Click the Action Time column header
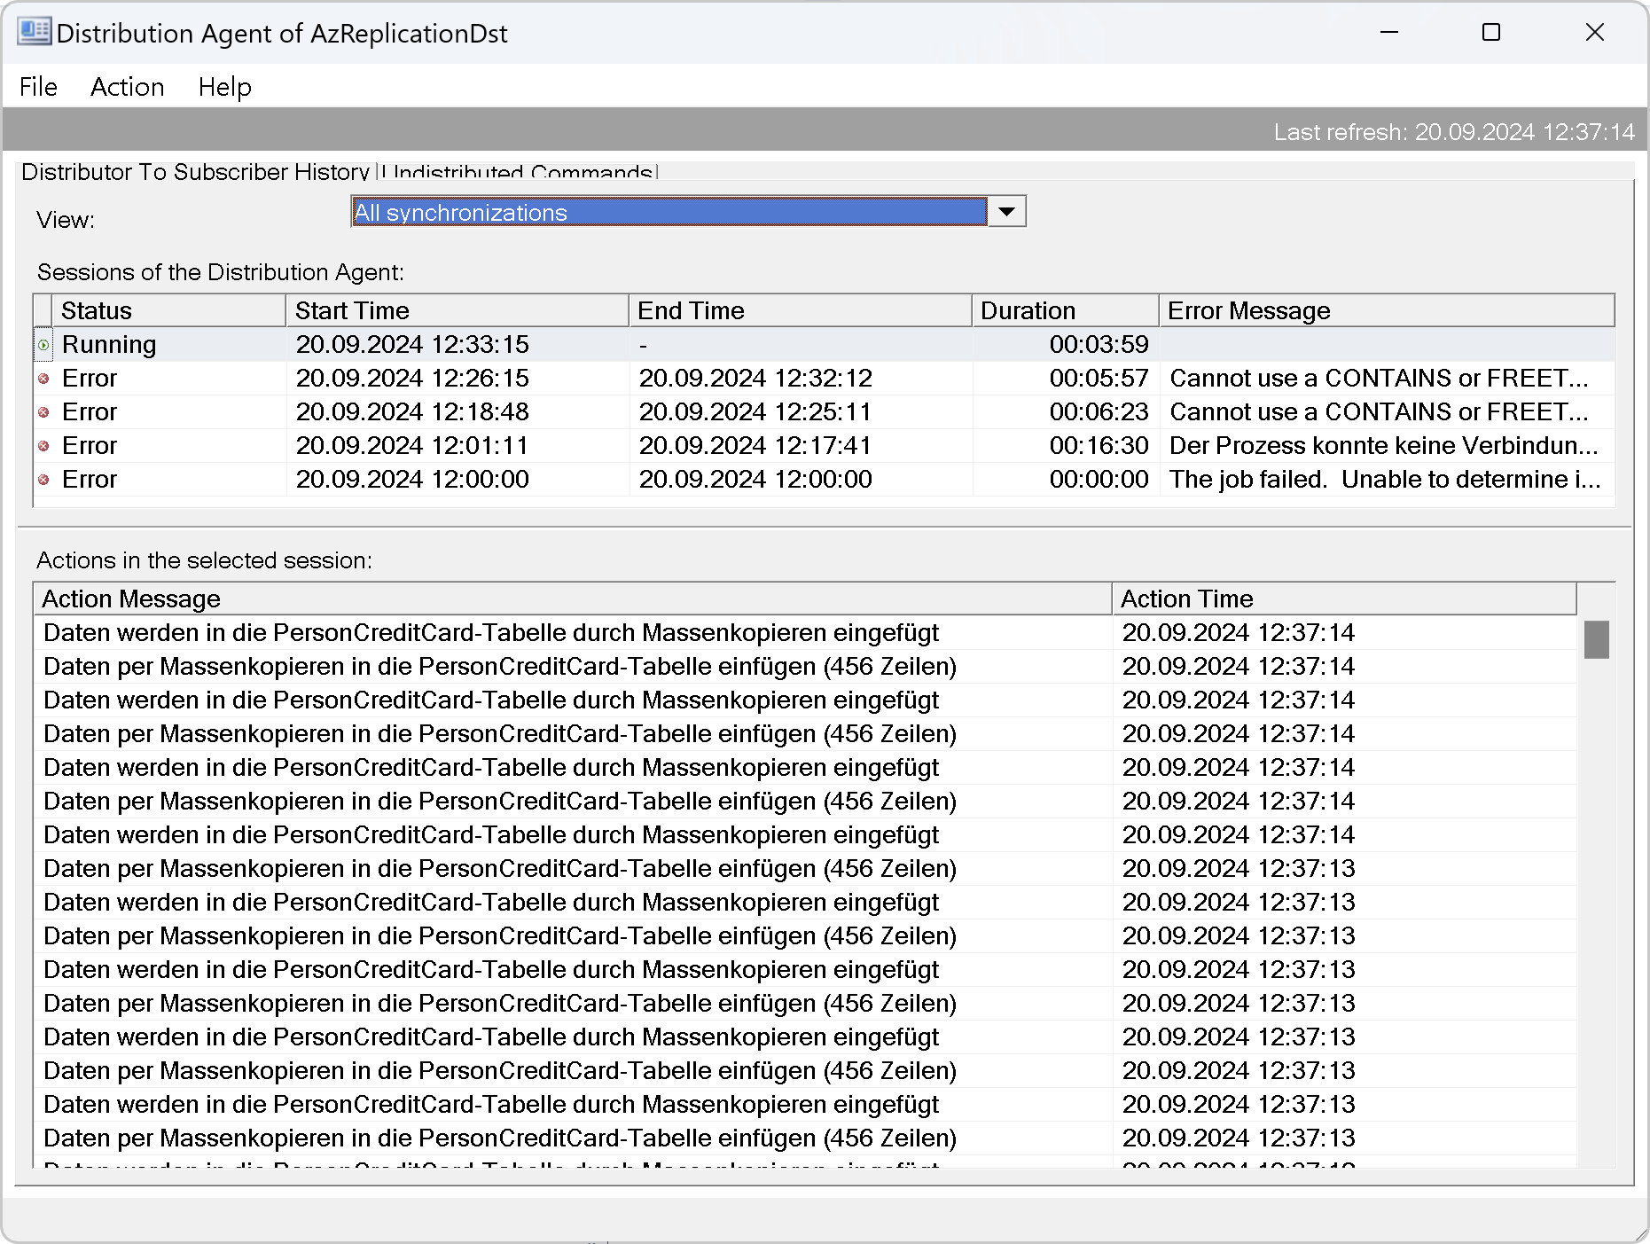1650x1244 pixels. coord(1344,599)
